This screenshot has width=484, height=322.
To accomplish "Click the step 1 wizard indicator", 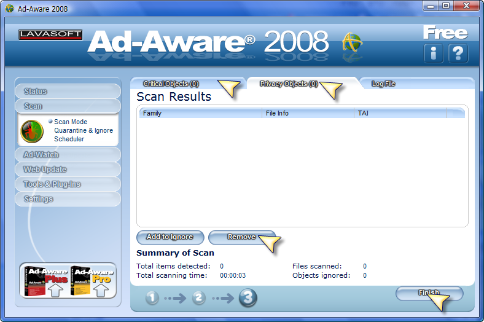I will point(152,297).
